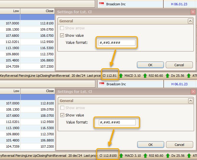Toggle Show value checkbox in the upper dialog
The image size is (197, 160).
[62, 35]
